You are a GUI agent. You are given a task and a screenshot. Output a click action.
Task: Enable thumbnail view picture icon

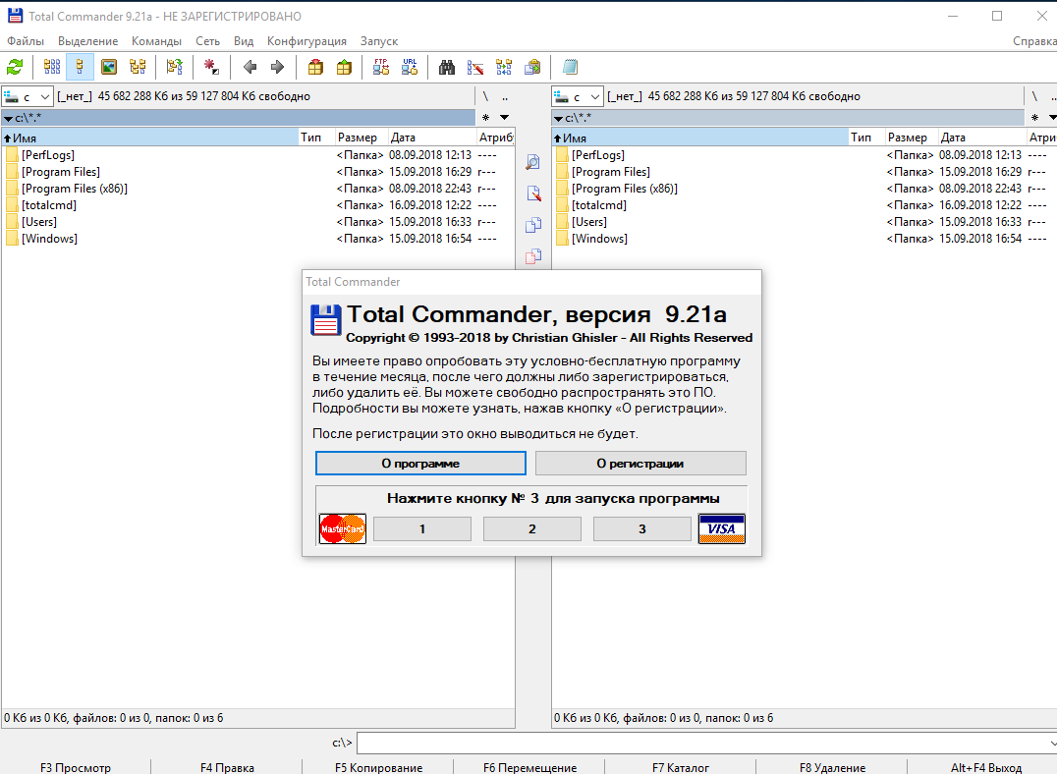tap(108, 67)
